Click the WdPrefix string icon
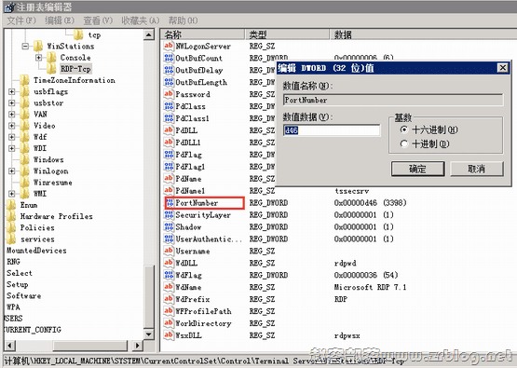Screen dimensions: 517x368 click(x=169, y=299)
